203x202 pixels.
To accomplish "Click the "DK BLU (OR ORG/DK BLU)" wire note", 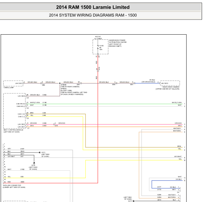I will [148, 81].
